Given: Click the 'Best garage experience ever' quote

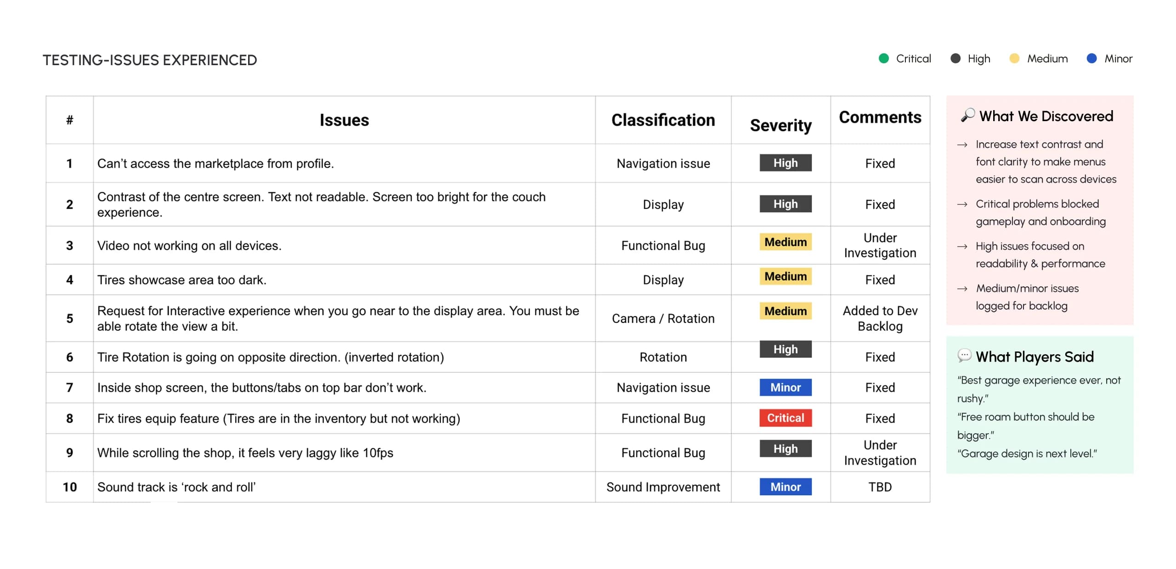Looking at the screenshot, I should click(1039, 389).
